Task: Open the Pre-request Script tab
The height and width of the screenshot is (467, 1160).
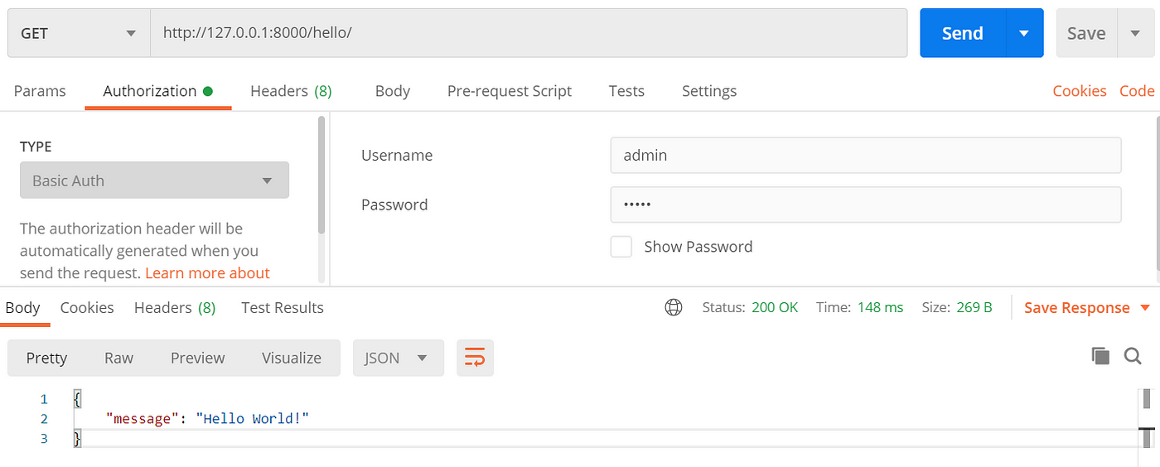Action: click(510, 91)
